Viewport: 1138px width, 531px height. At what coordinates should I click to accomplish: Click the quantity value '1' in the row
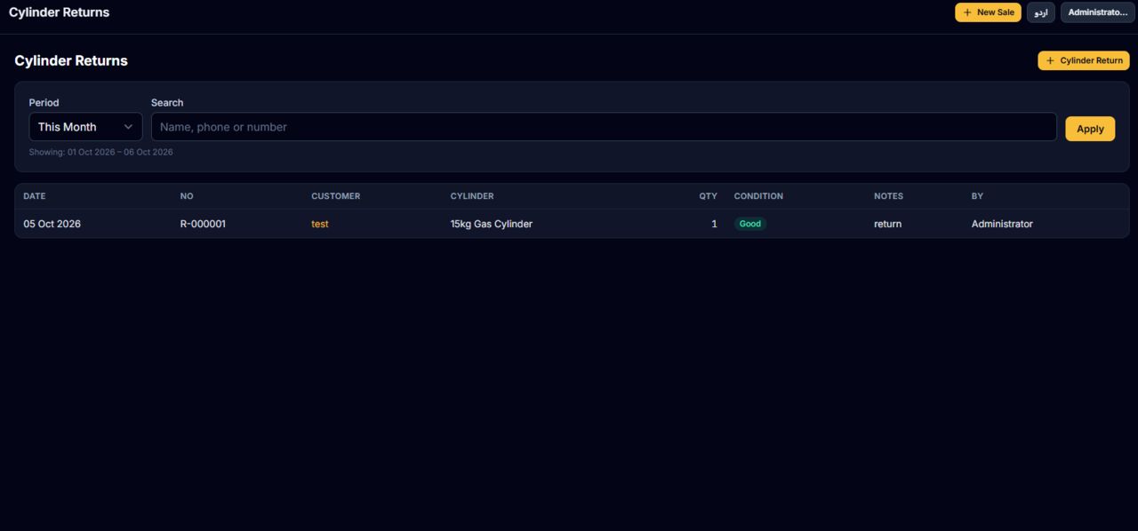714,224
